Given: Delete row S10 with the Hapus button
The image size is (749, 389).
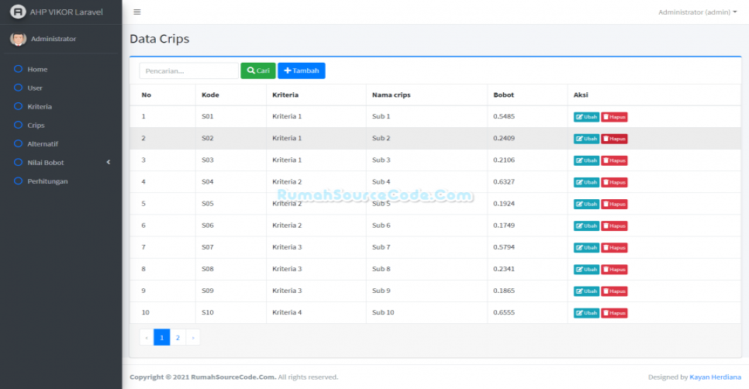Looking at the screenshot, I should tap(614, 313).
